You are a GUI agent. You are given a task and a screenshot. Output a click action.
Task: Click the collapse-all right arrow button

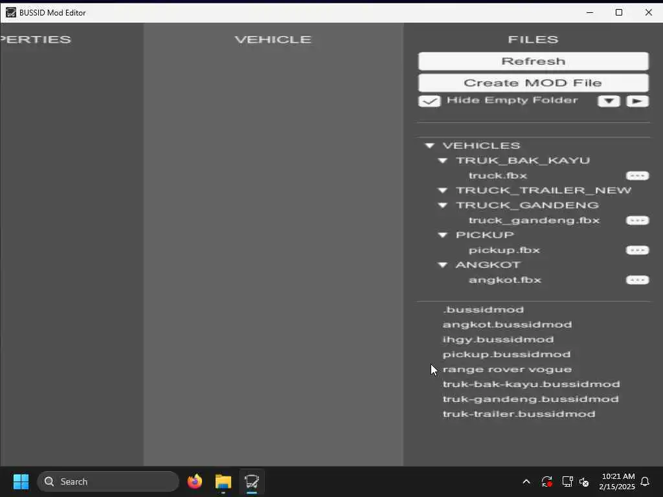pos(637,101)
